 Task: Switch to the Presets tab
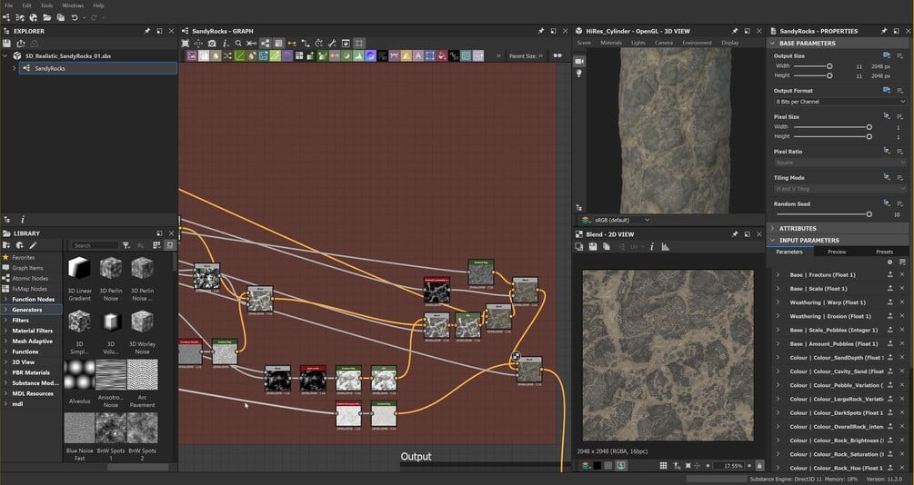[x=883, y=252]
